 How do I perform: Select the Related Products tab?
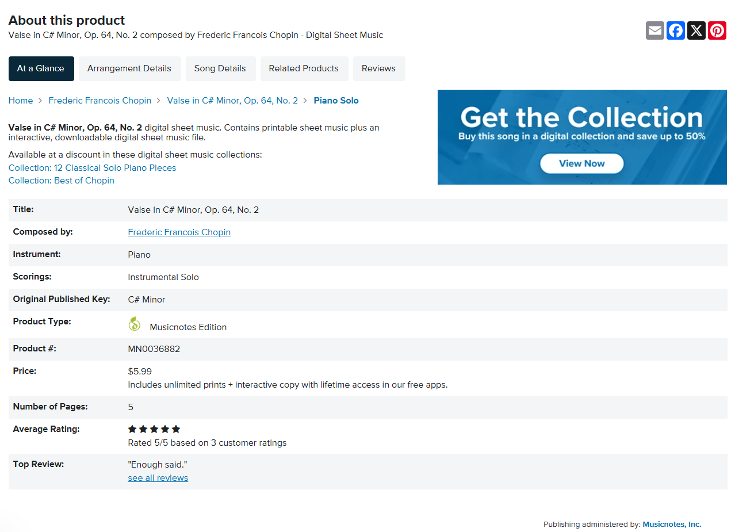tap(304, 68)
